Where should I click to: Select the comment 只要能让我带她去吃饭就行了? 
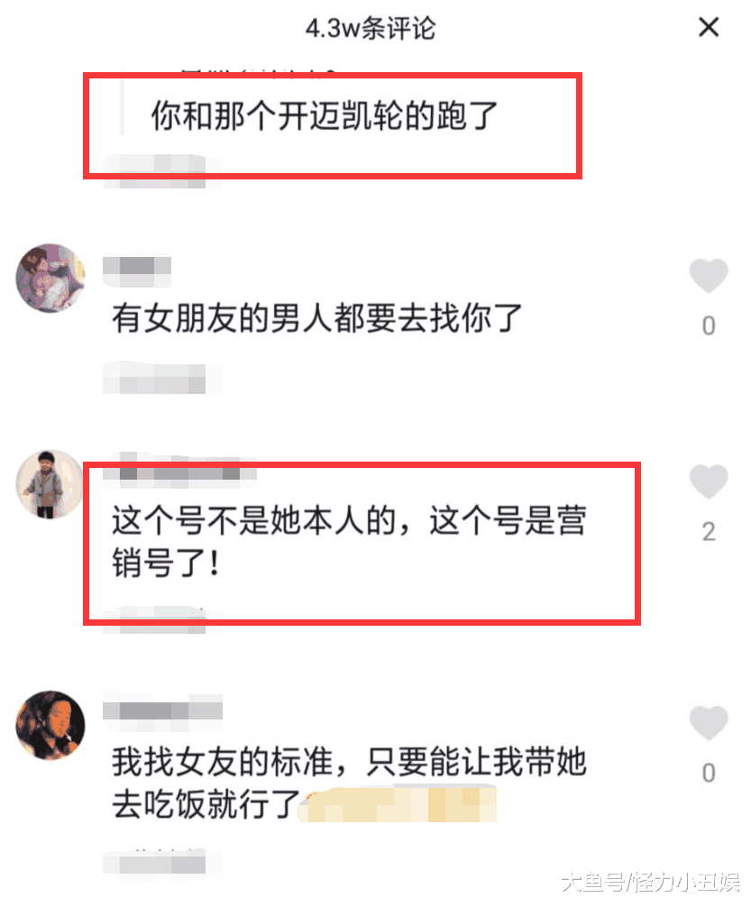349,782
